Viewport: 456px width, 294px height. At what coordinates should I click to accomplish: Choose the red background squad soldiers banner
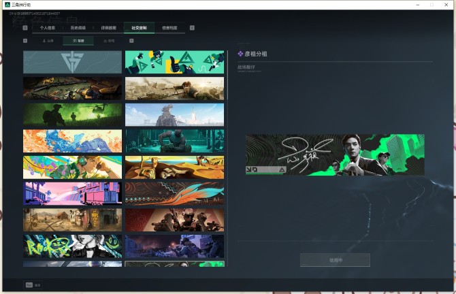coord(174,220)
